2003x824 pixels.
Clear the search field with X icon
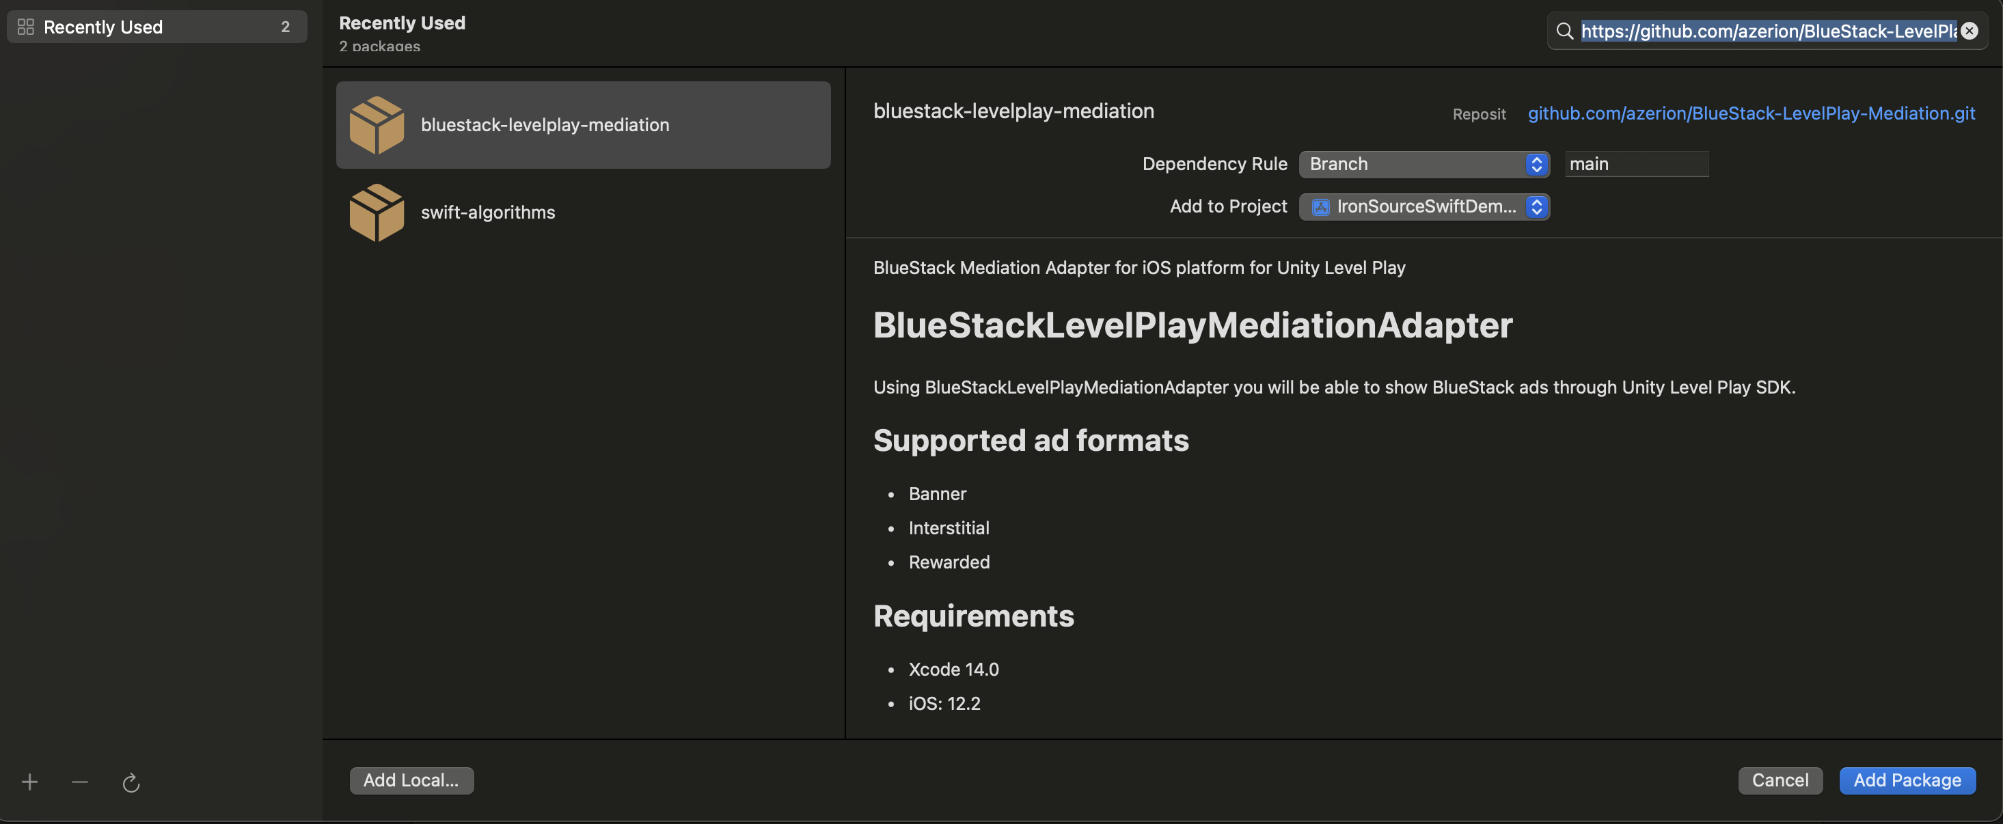(1970, 30)
